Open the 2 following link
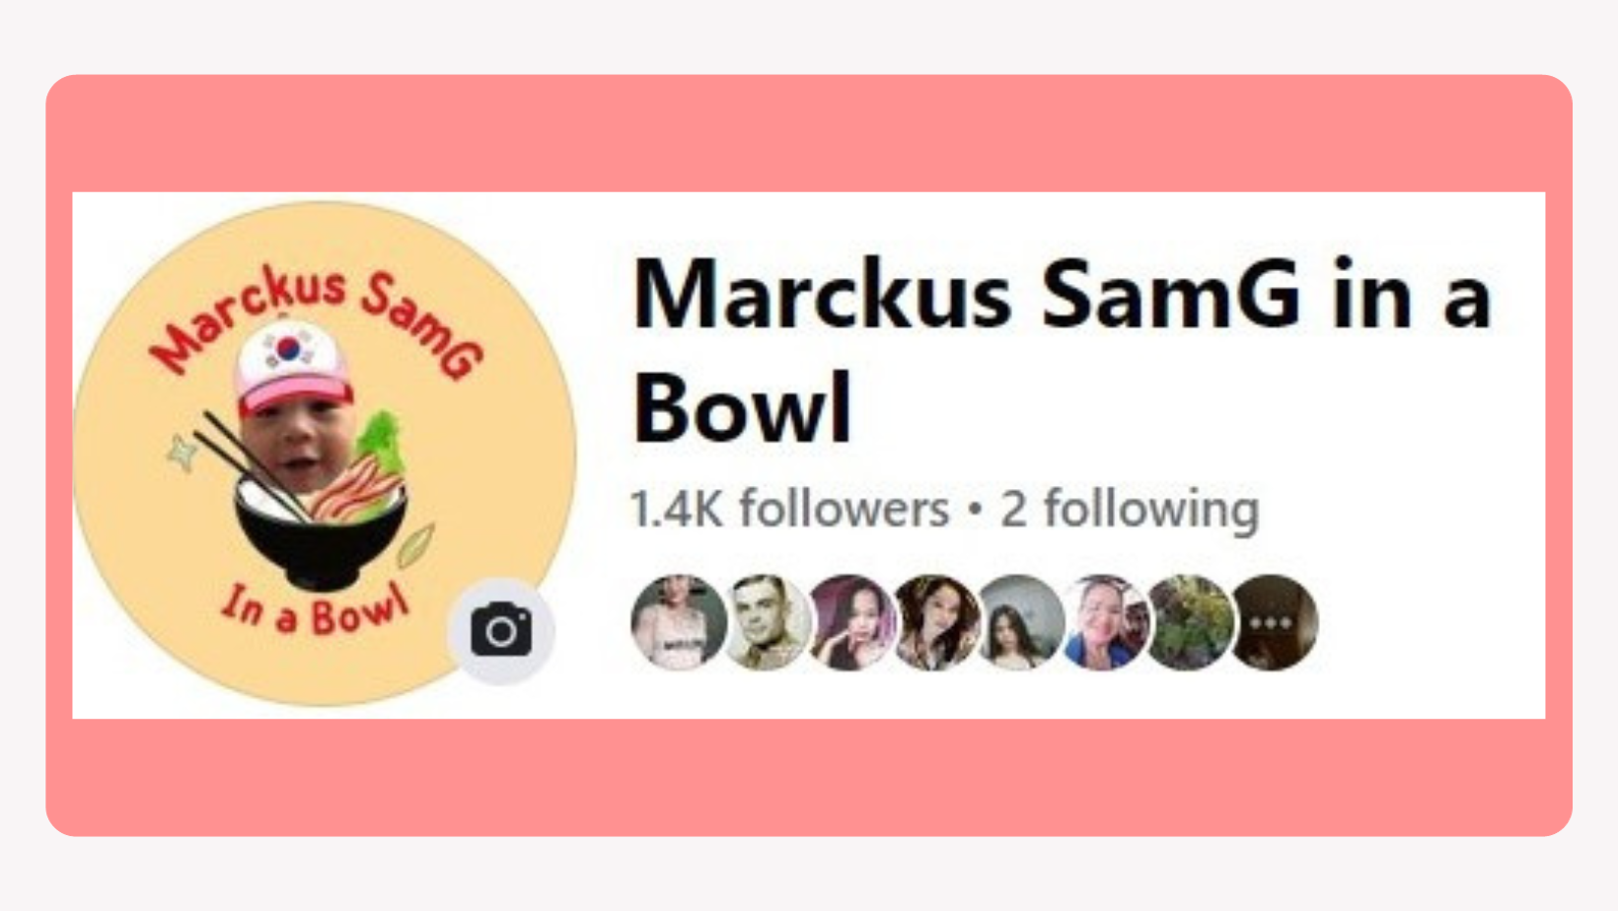 [x=1130, y=510]
